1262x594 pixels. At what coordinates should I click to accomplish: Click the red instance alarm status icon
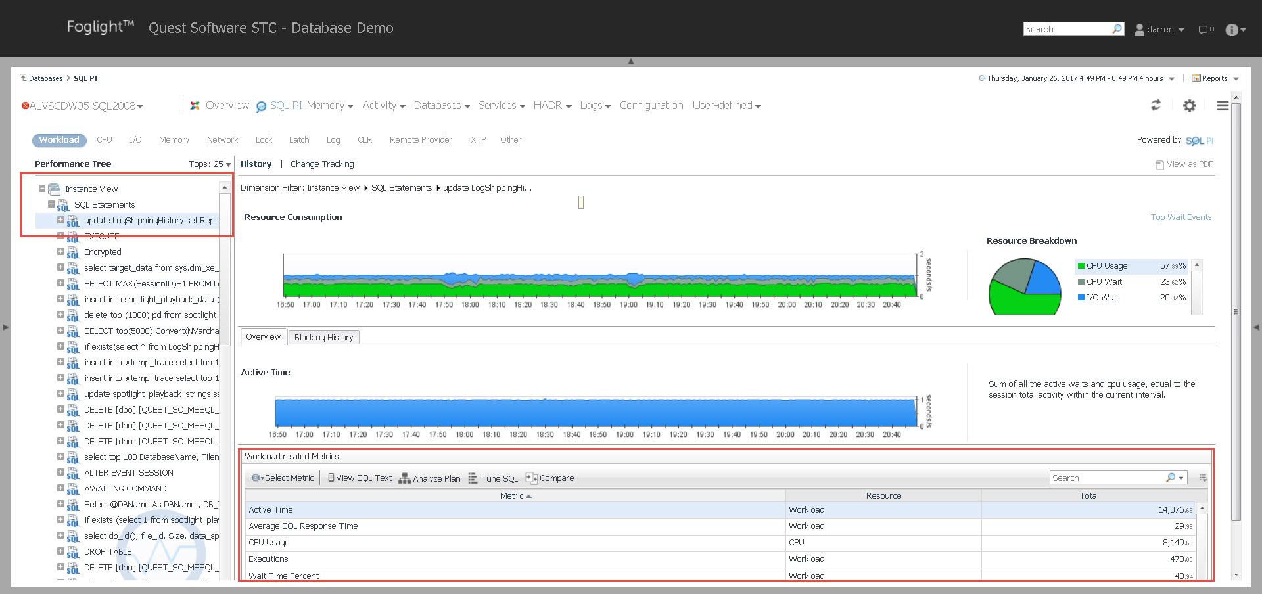click(26, 106)
